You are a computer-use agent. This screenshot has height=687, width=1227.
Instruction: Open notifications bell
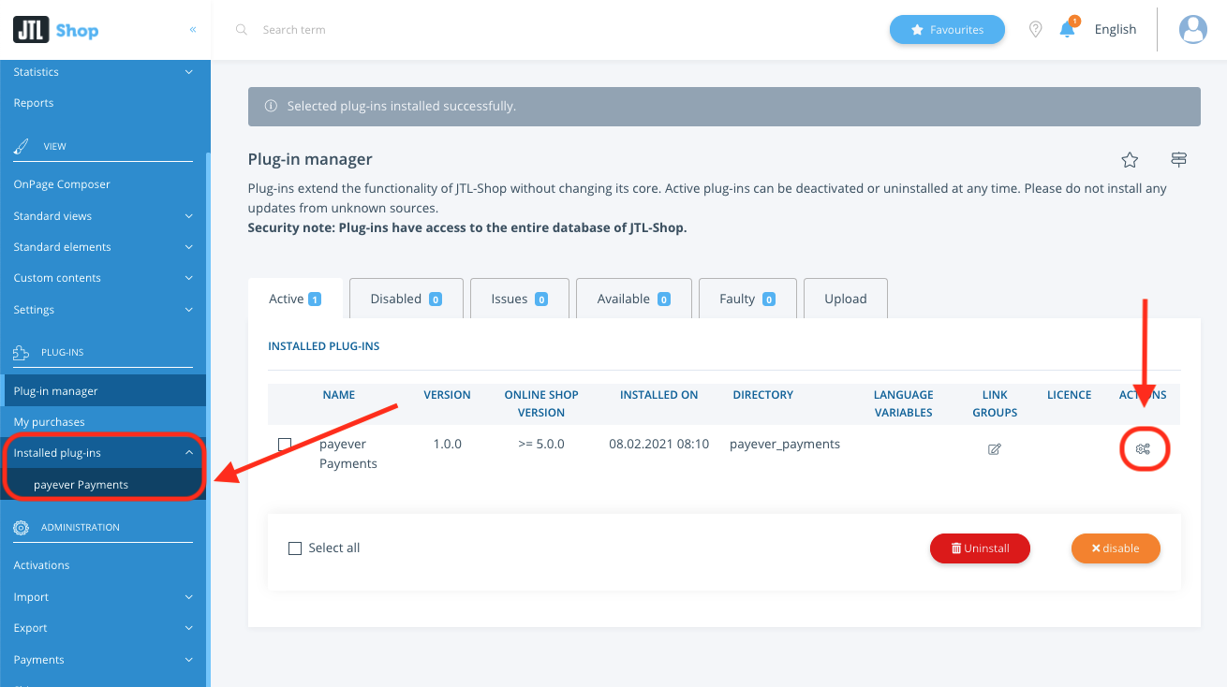(x=1068, y=29)
